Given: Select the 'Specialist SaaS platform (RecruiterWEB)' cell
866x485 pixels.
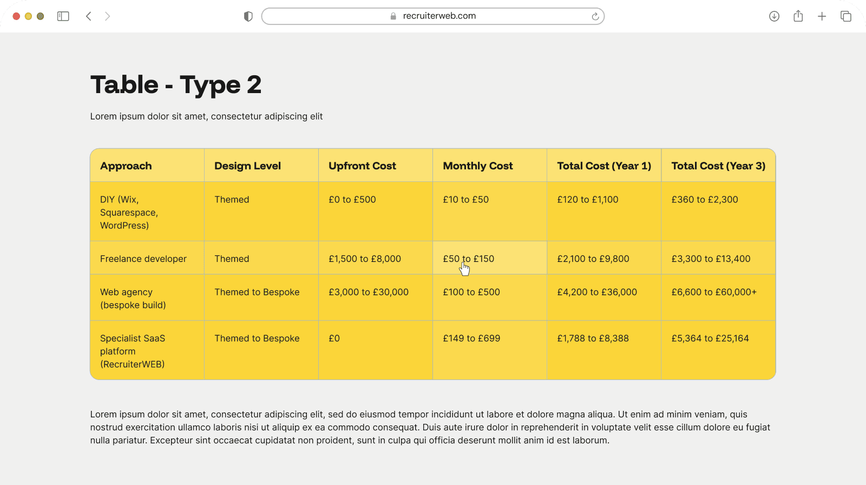Looking at the screenshot, I should [147, 350].
